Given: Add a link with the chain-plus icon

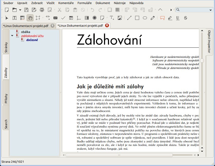Looking at the screenshot, I should pos(48,18).
